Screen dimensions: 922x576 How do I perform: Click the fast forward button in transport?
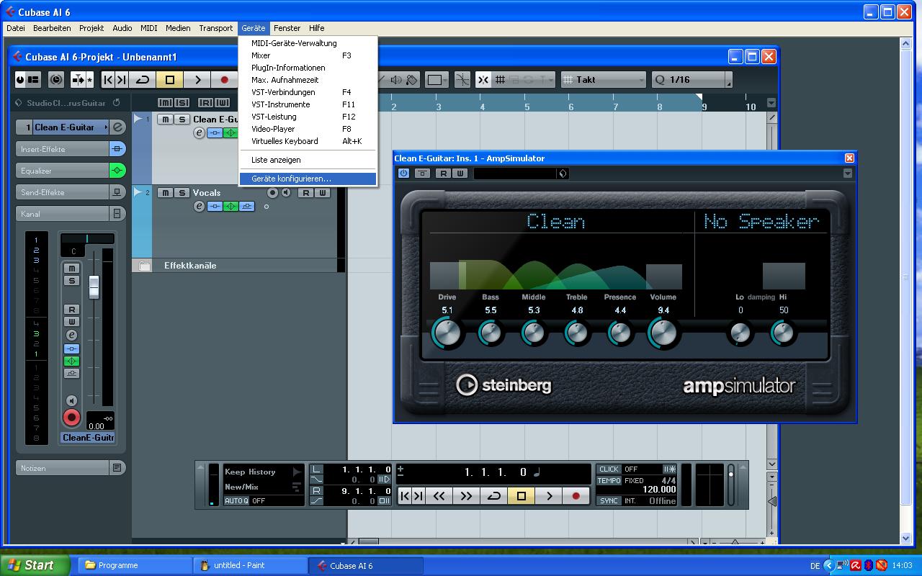tap(466, 495)
